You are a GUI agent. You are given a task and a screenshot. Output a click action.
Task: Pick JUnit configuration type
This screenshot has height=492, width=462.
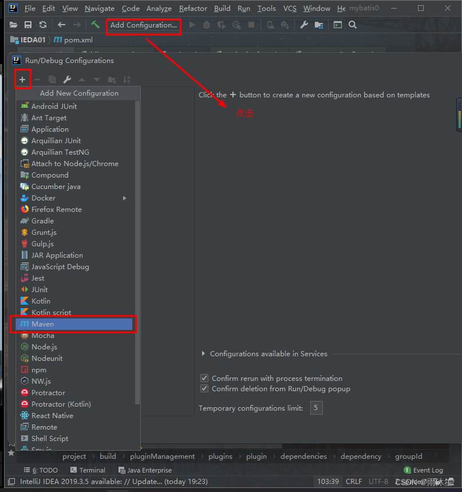click(x=75, y=290)
